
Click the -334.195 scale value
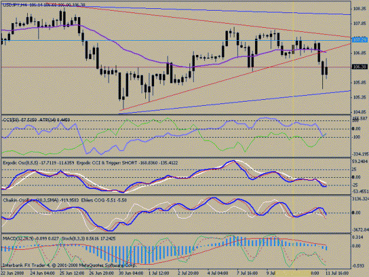[360, 154]
